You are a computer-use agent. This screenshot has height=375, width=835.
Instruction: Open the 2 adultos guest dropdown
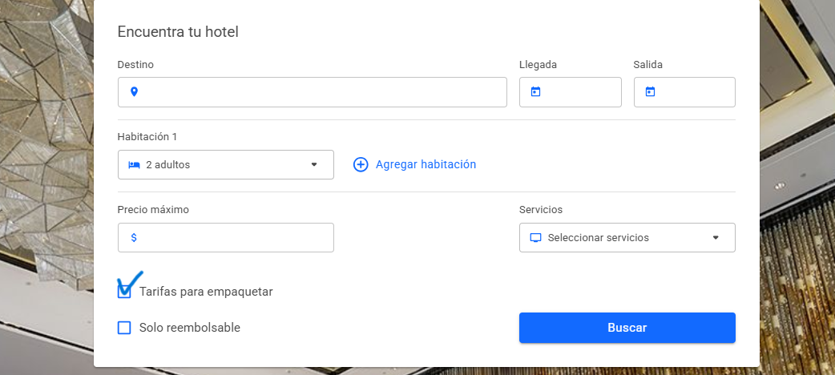point(226,164)
